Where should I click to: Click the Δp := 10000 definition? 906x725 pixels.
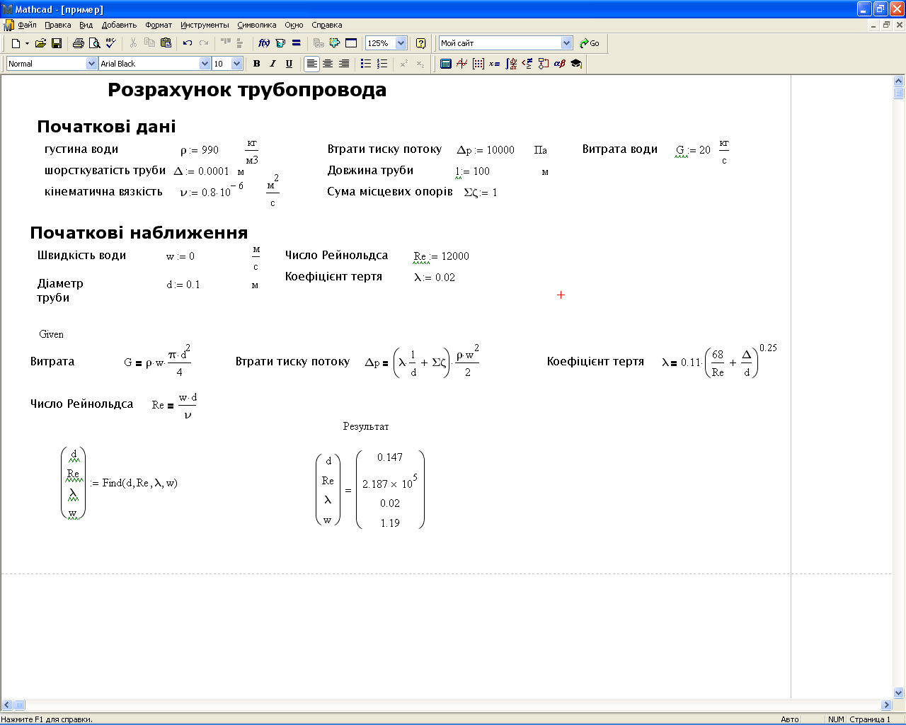pyautogui.click(x=486, y=150)
